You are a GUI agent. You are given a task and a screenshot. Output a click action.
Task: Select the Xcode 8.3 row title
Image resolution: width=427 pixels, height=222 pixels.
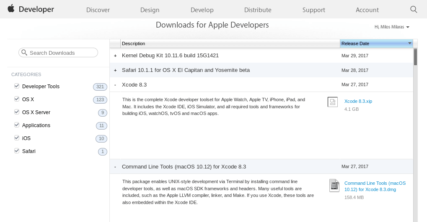tap(134, 85)
